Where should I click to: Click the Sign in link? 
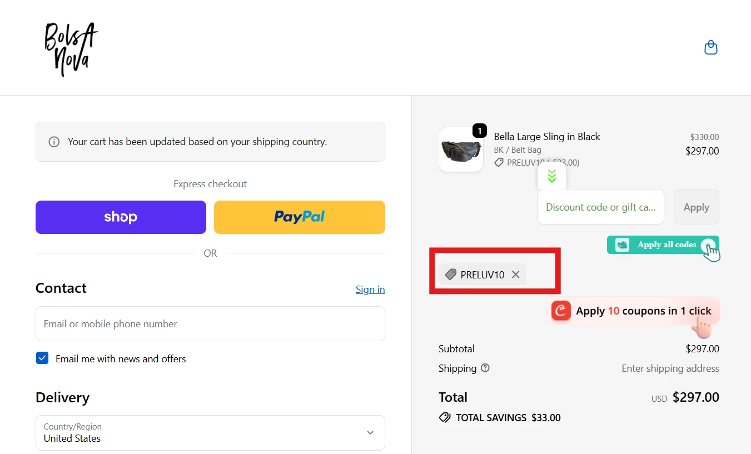pos(370,290)
